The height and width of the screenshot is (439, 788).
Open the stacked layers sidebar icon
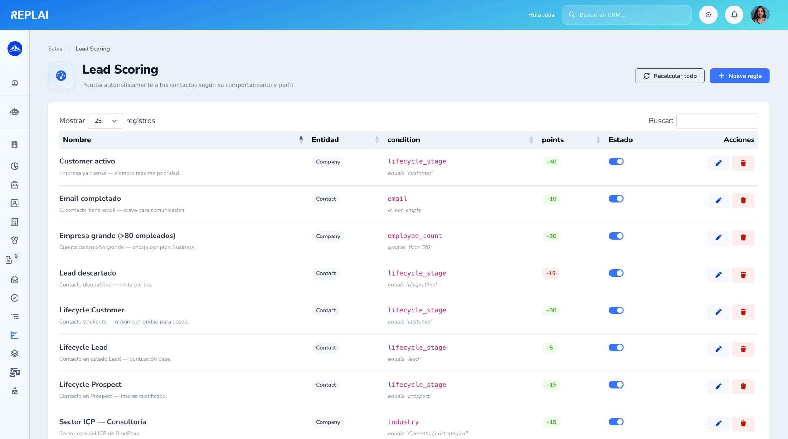[x=15, y=353]
